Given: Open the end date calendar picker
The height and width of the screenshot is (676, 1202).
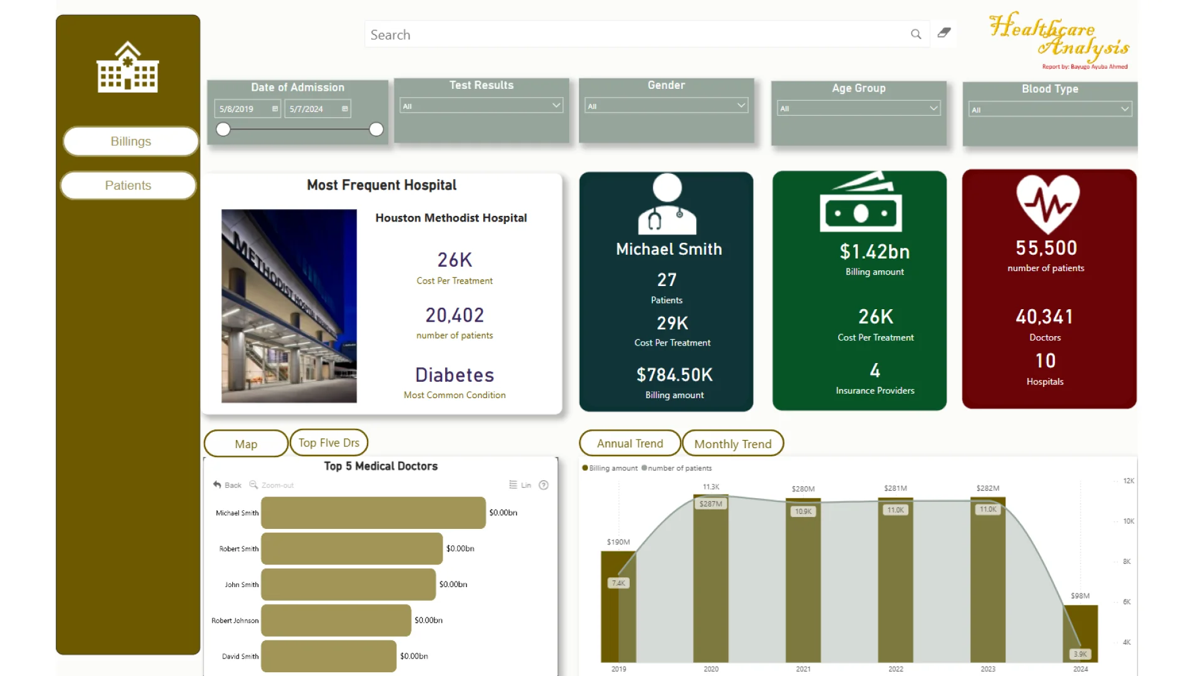Looking at the screenshot, I should point(345,109).
